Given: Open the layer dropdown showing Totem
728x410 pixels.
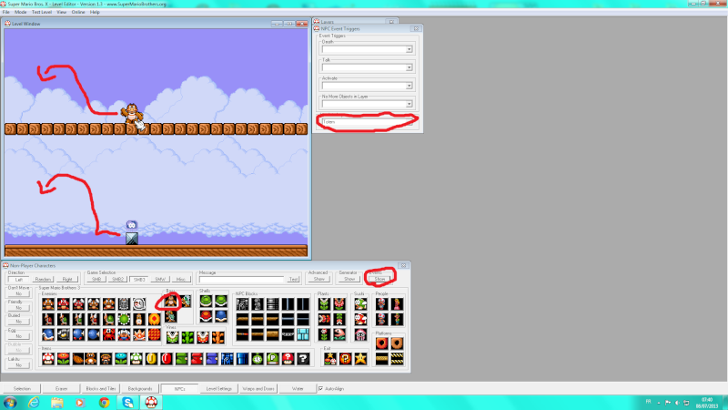Looking at the screenshot, I should pos(368,122).
